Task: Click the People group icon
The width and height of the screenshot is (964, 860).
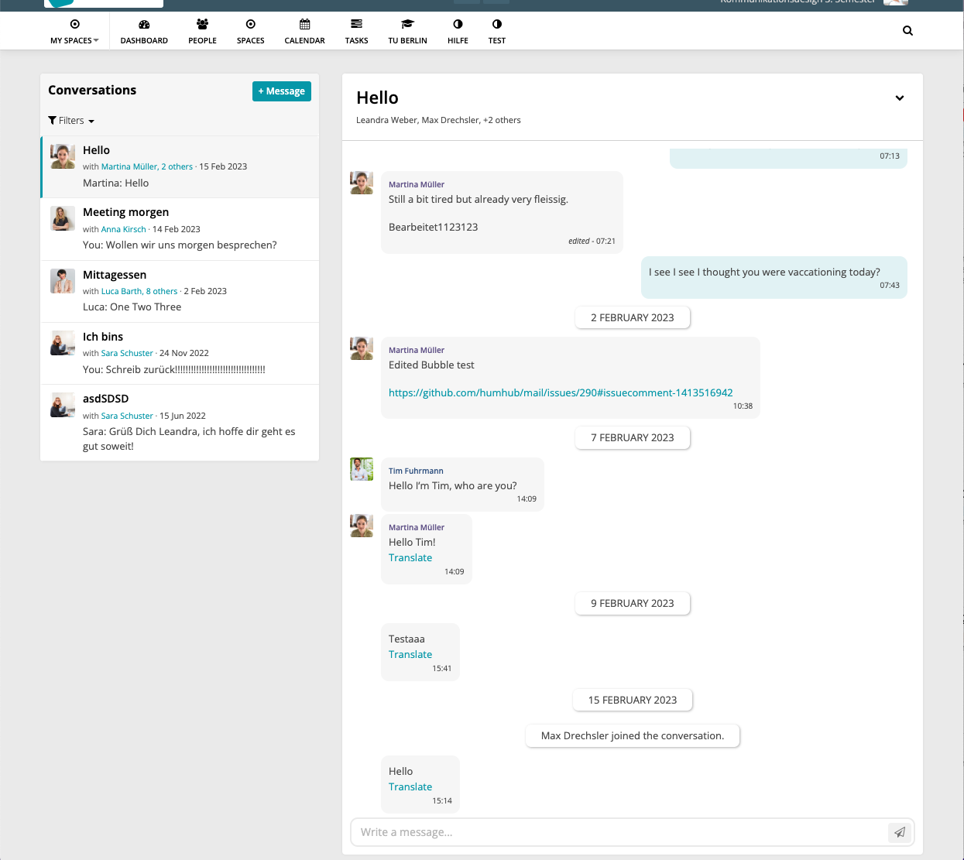Action: point(202,24)
